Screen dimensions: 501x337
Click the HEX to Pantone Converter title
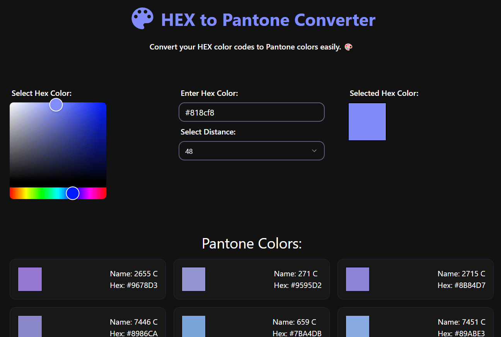[x=268, y=19]
